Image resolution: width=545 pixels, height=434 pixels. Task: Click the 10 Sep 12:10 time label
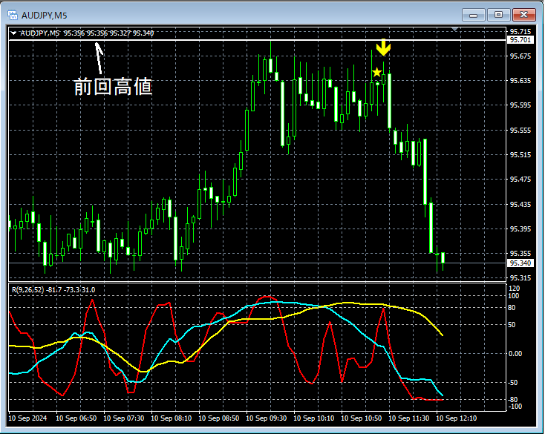(457, 418)
